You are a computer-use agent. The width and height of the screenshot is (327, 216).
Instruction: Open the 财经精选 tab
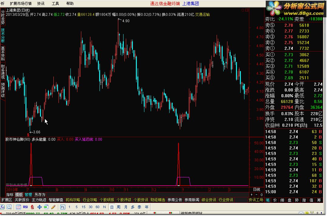(x=158, y=200)
